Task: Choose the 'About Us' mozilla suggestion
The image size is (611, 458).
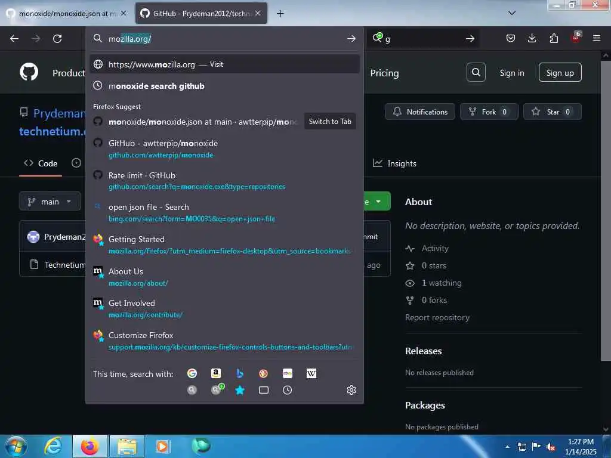Action: [224, 277]
